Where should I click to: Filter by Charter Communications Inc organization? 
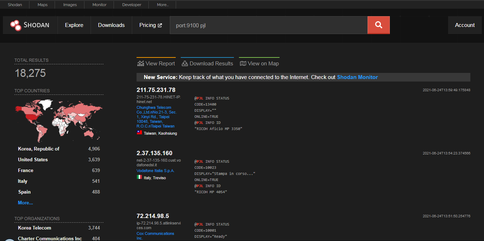tap(50, 238)
